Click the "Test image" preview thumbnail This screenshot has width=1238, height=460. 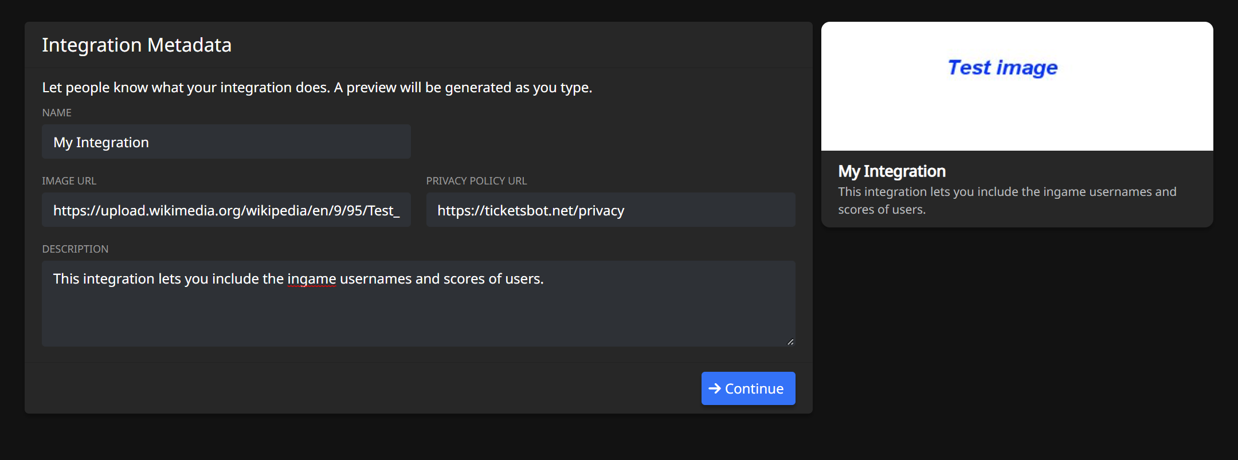1016,86
